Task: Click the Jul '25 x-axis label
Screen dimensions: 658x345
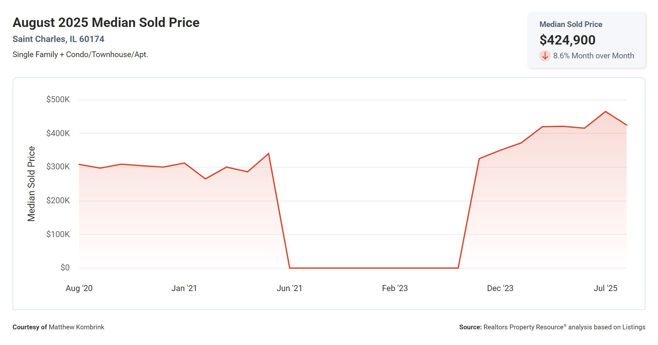Action: [605, 288]
